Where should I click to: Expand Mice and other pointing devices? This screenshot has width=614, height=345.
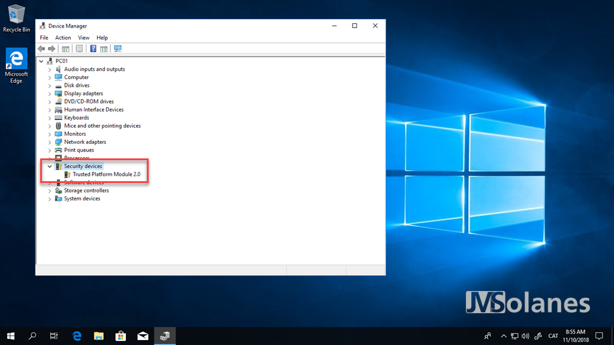(x=50, y=126)
